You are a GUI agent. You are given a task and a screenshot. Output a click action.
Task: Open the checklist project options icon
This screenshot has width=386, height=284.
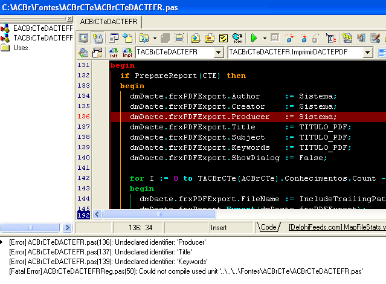tap(224, 38)
